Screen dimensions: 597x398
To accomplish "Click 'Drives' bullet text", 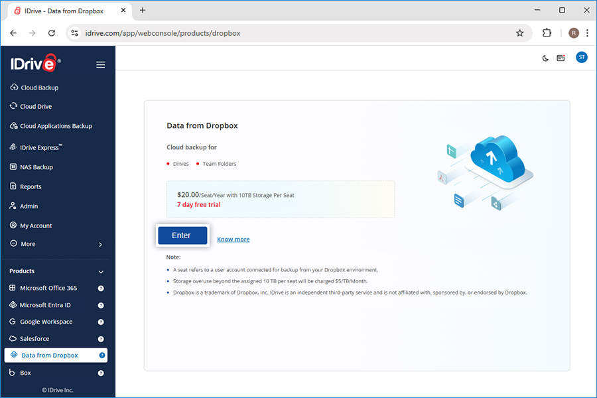I will (x=181, y=164).
